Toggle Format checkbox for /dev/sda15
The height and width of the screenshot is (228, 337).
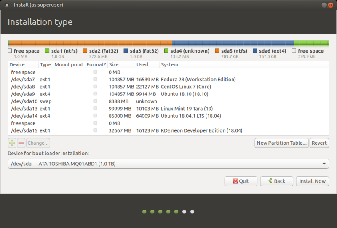[x=95, y=130]
